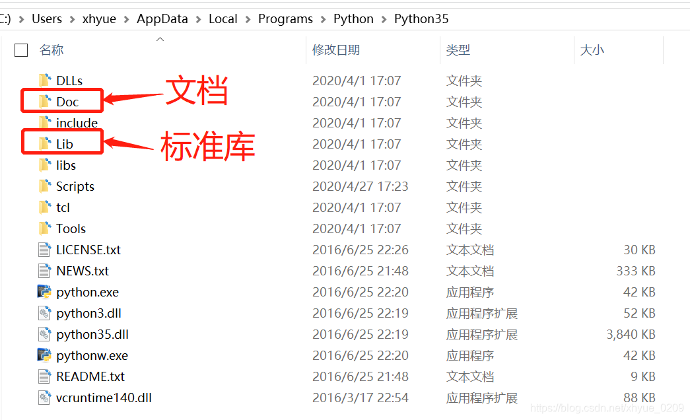Sort files by 修改日期 column header
This screenshot has height=420, width=690.
334,50
